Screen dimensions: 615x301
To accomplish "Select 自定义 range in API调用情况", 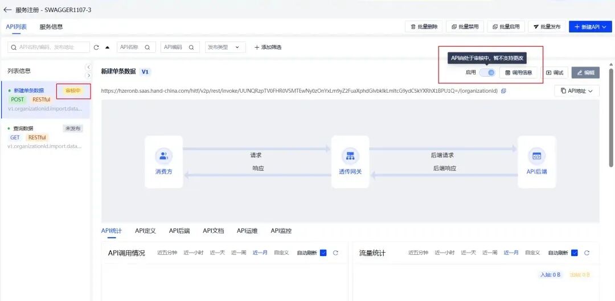I will (281, 253).
